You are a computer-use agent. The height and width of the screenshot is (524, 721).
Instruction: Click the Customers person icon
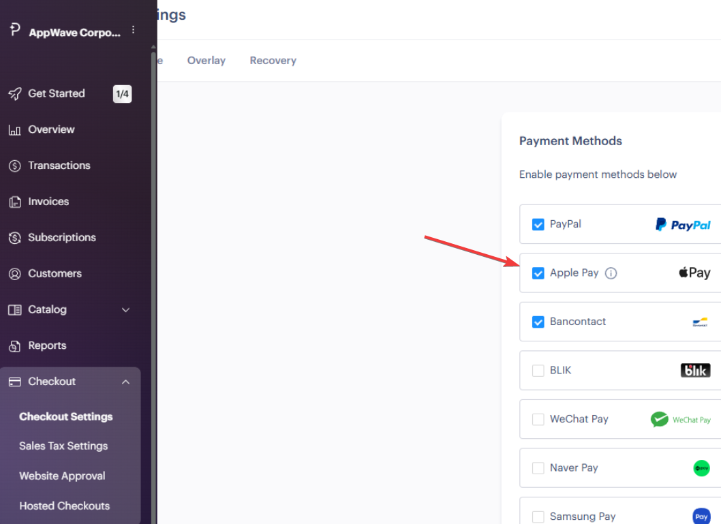(x=15, y=274)
